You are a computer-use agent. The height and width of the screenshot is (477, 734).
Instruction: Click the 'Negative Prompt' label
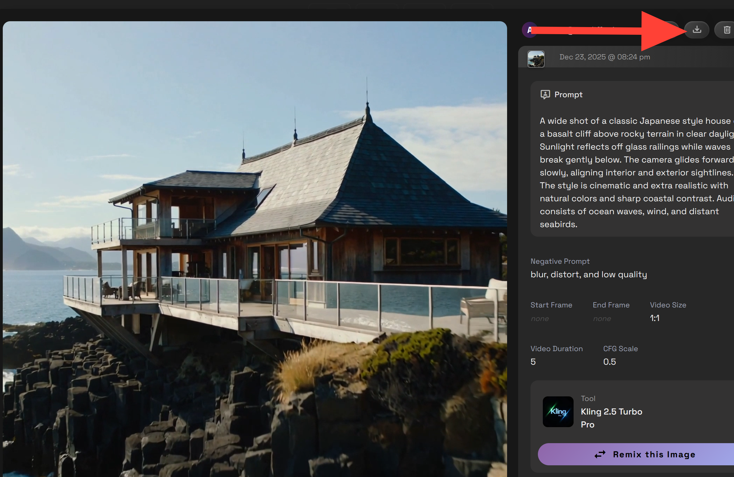pos(560,261)
